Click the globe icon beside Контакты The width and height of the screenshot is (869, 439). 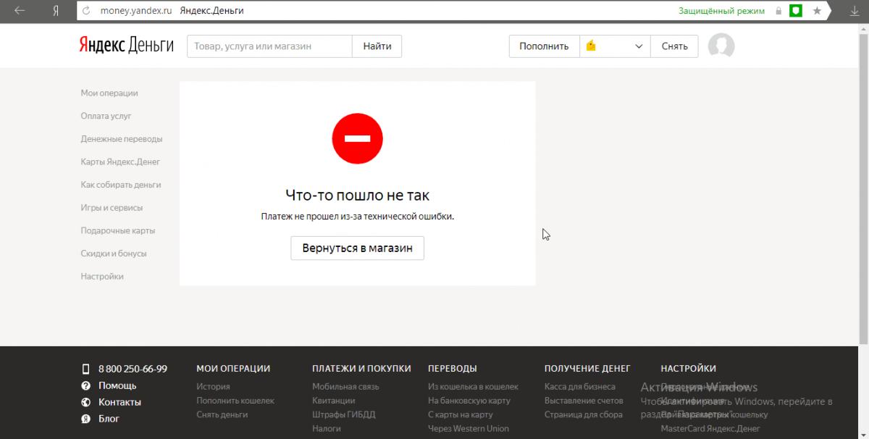pos(85,402)
